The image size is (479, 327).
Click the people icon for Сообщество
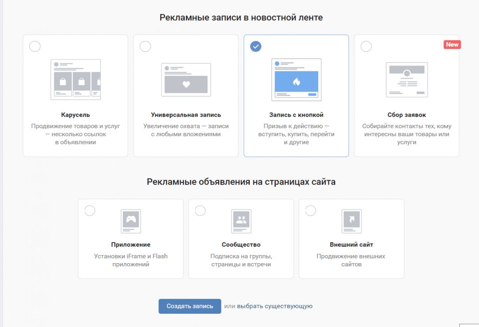[x=241, y=221]
